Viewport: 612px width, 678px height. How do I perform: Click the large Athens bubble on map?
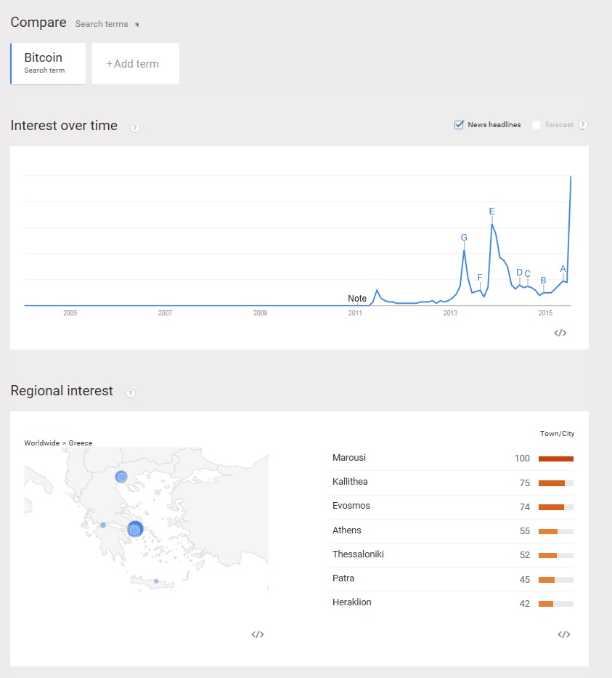click(135, 529)
